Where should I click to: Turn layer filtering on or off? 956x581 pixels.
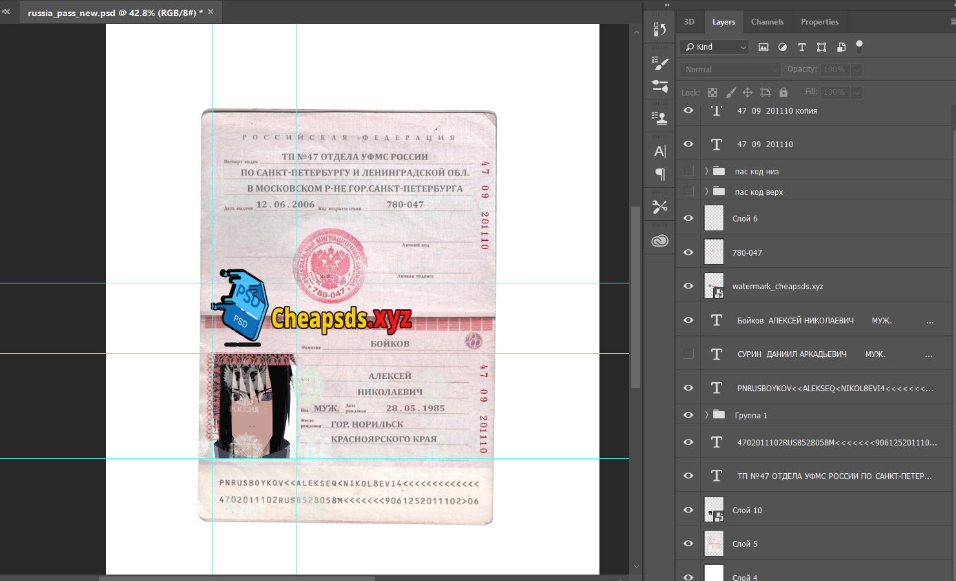pos(859,46)
